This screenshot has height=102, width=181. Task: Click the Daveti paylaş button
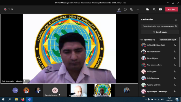pos(160,32)
